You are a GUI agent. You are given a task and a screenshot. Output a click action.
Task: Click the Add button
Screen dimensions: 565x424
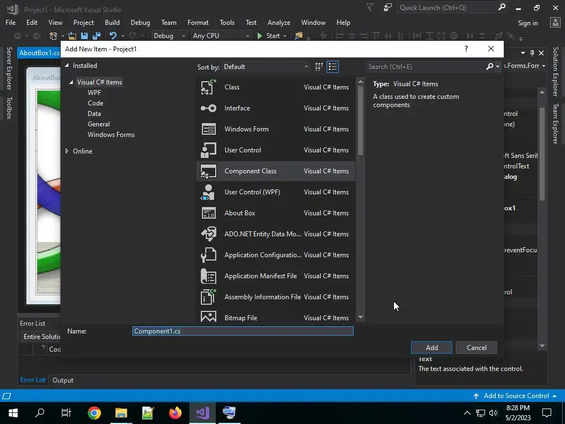(431, 348)
